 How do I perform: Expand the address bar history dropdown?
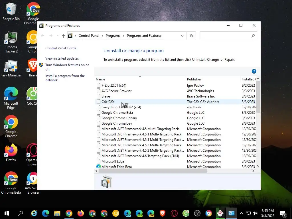(x=182, y=36)
